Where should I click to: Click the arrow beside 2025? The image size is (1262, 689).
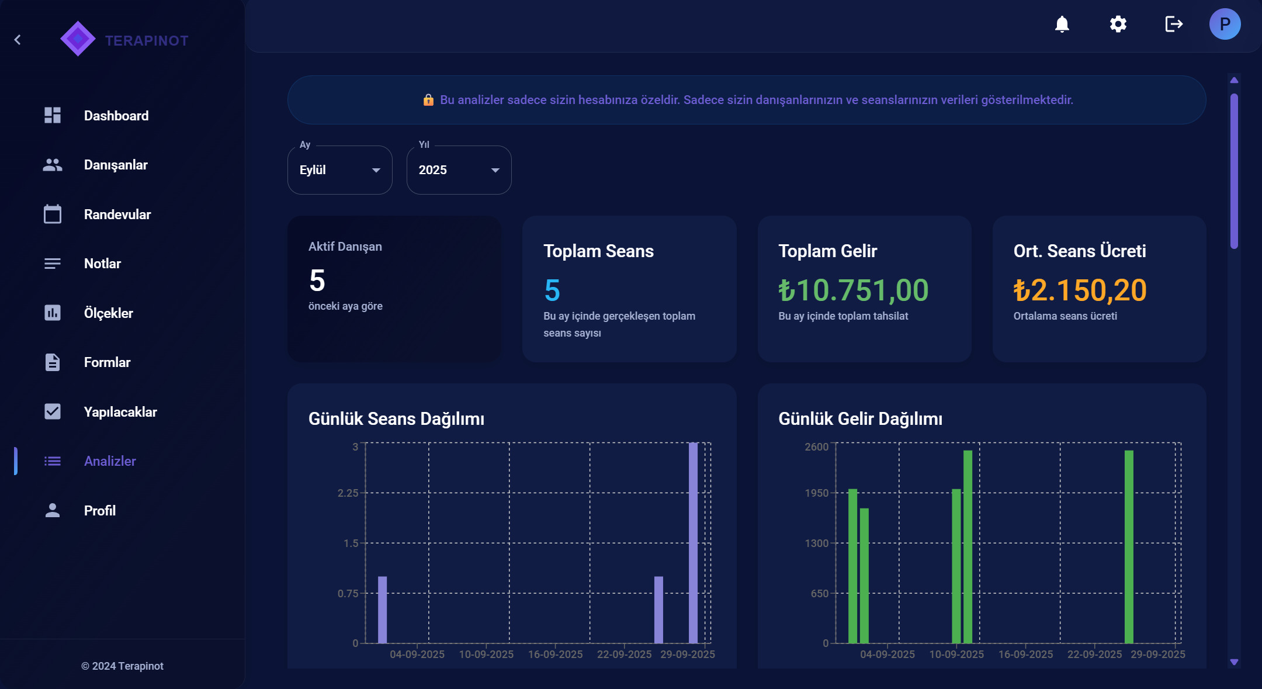[495, 170]
